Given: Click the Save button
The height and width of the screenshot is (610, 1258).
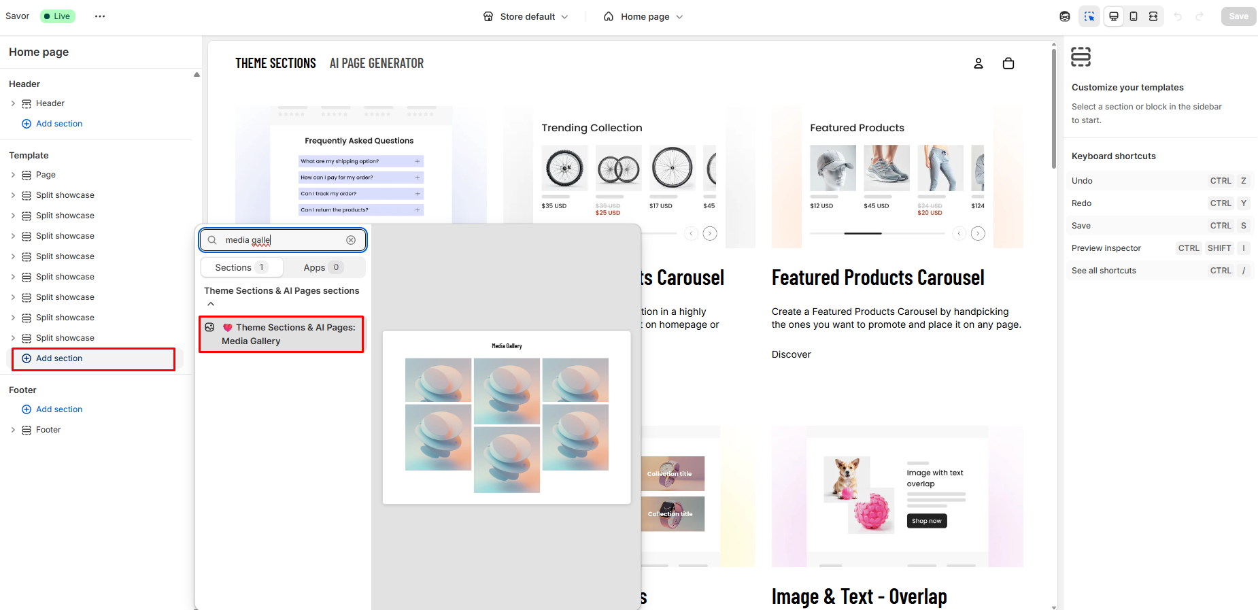Looking at the screenshot, I should (x=1238, y=16).
